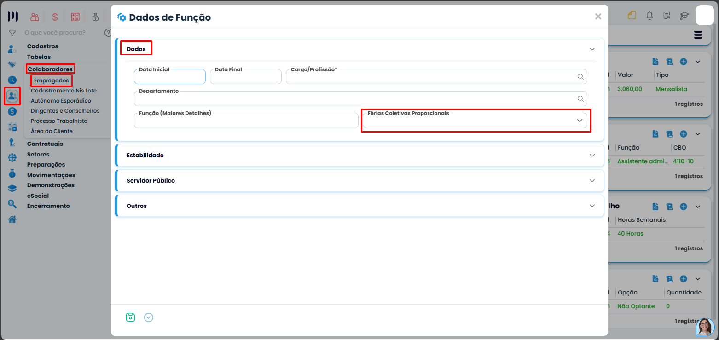Click the money bag icon in top toolbar
This screenshot has height=340, width=719.
coord(95,17)
